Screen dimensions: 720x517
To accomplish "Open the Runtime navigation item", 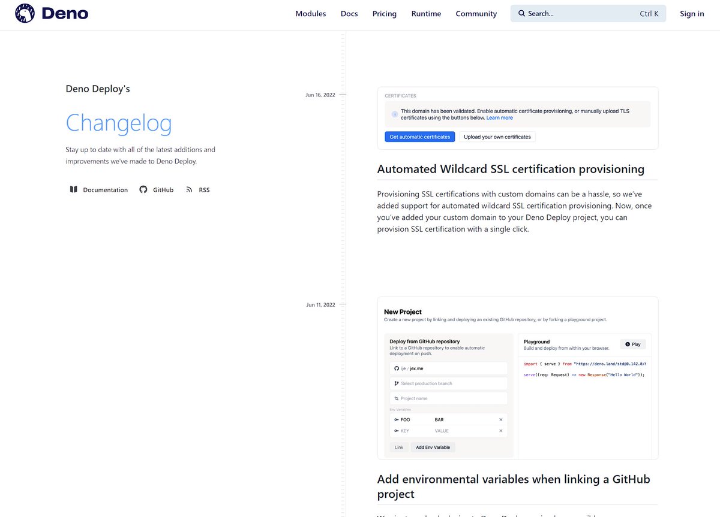I will click(426, 14).
